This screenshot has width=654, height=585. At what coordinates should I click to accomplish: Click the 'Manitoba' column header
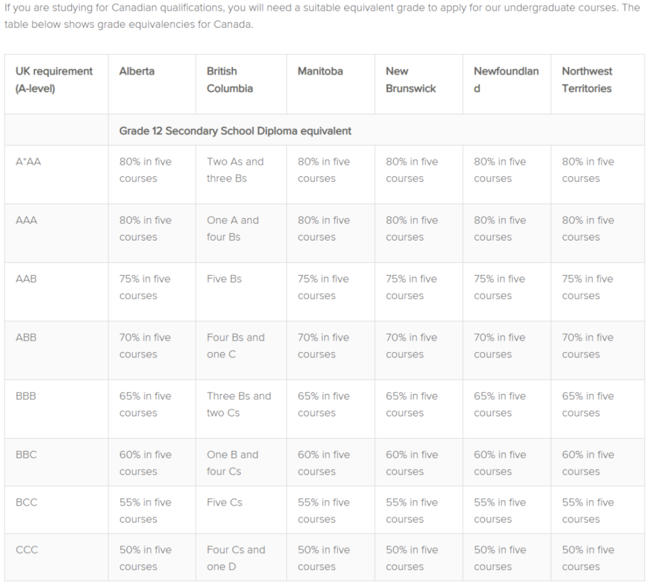[x=331, y=84]
